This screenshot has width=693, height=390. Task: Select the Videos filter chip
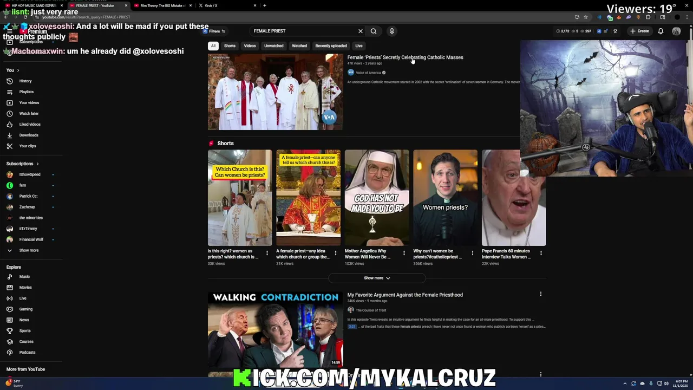click(250, 46)
